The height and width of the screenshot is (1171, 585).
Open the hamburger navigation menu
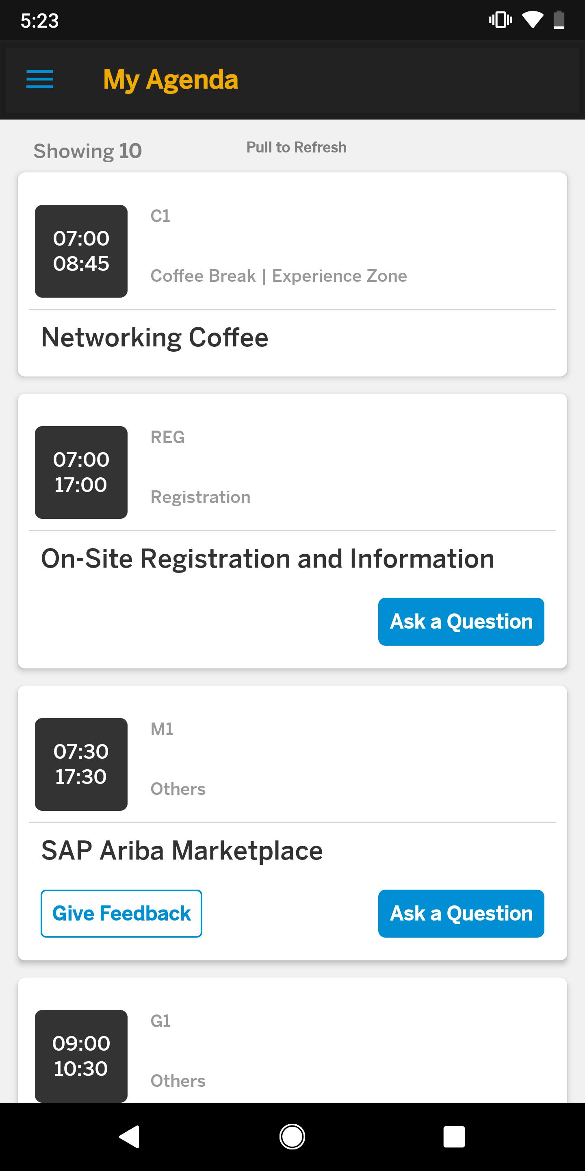tap(40, 79)
